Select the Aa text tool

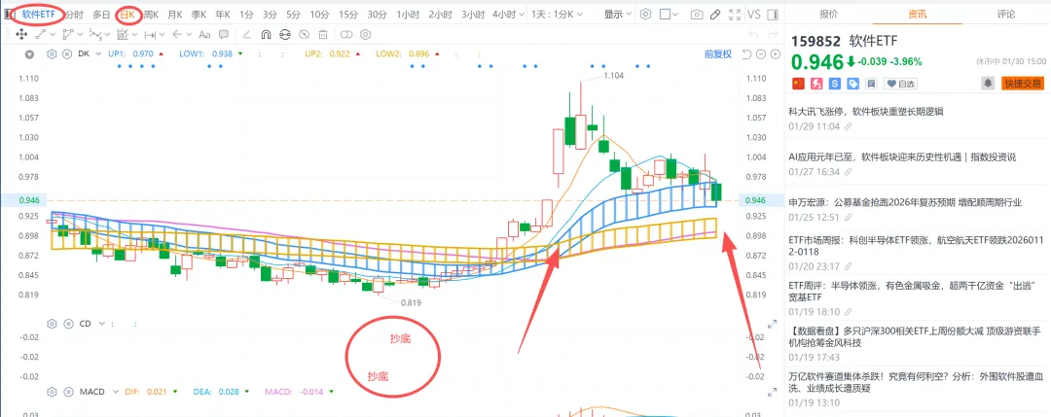pyautogui.click(x=205, y=34)
